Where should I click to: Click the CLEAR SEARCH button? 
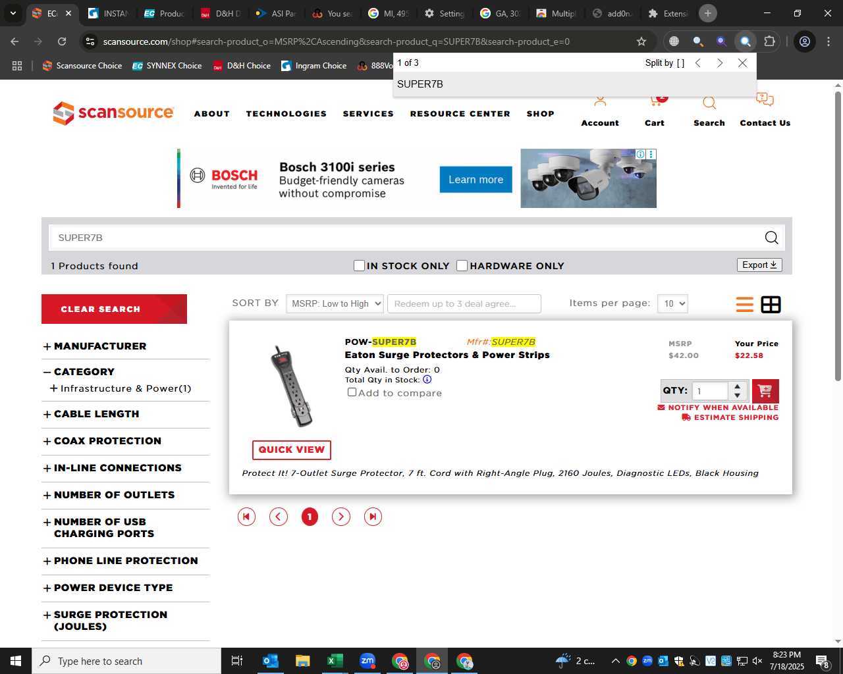(x=114, y=309)
